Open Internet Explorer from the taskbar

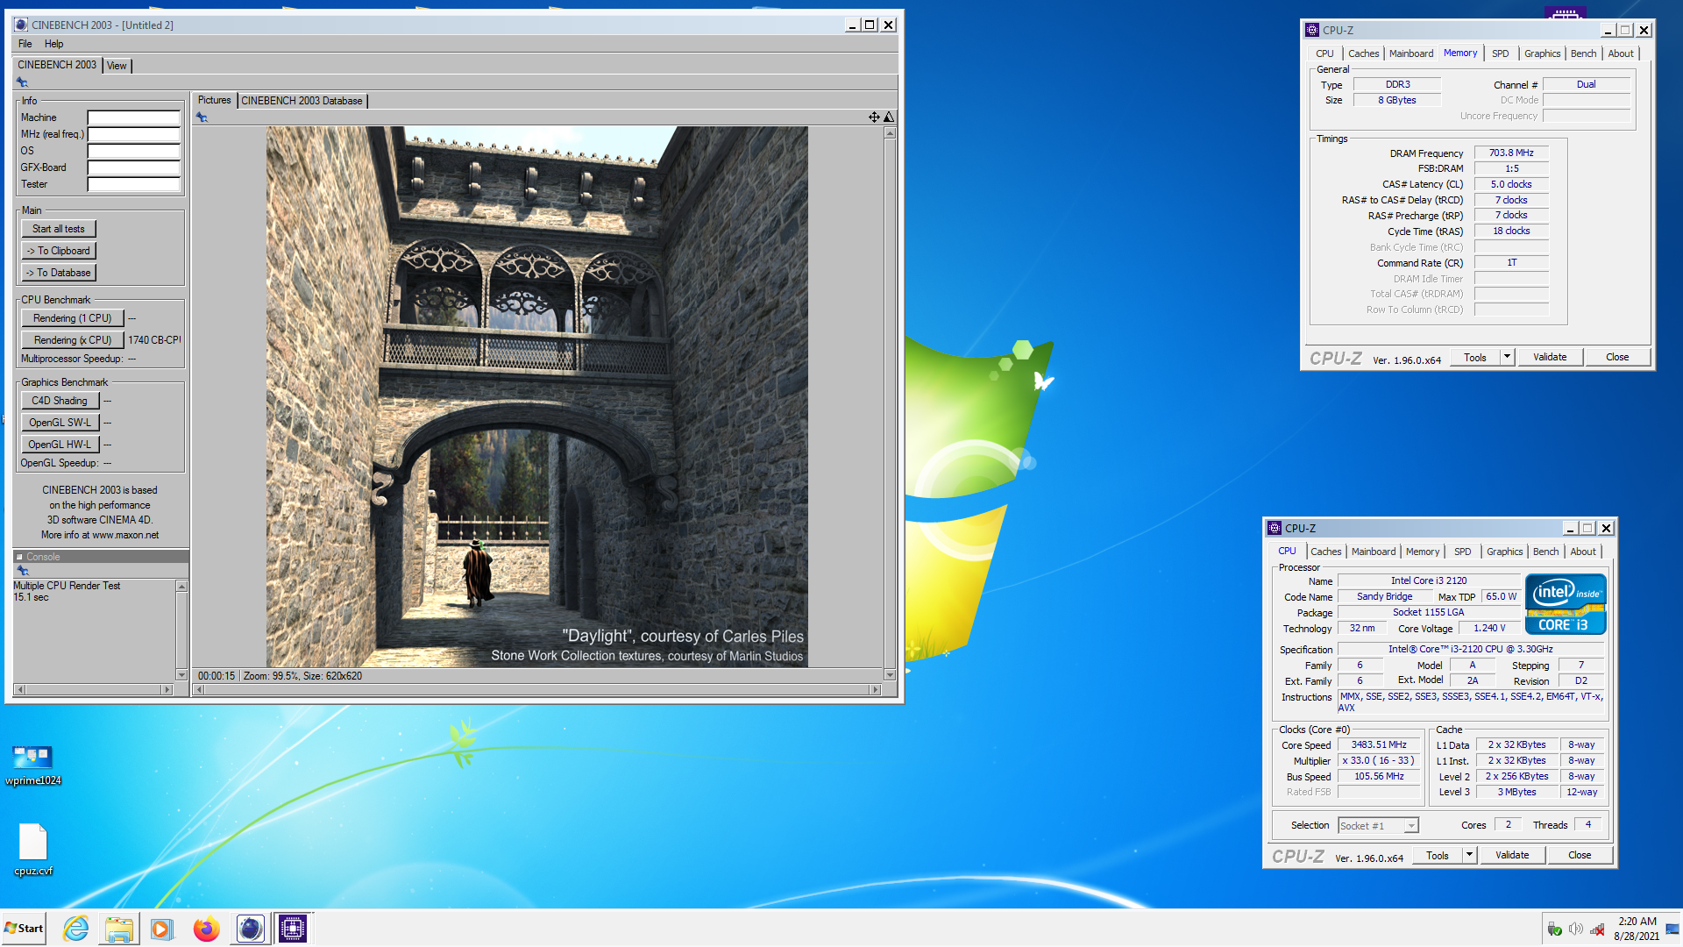(x=76, y=929)
